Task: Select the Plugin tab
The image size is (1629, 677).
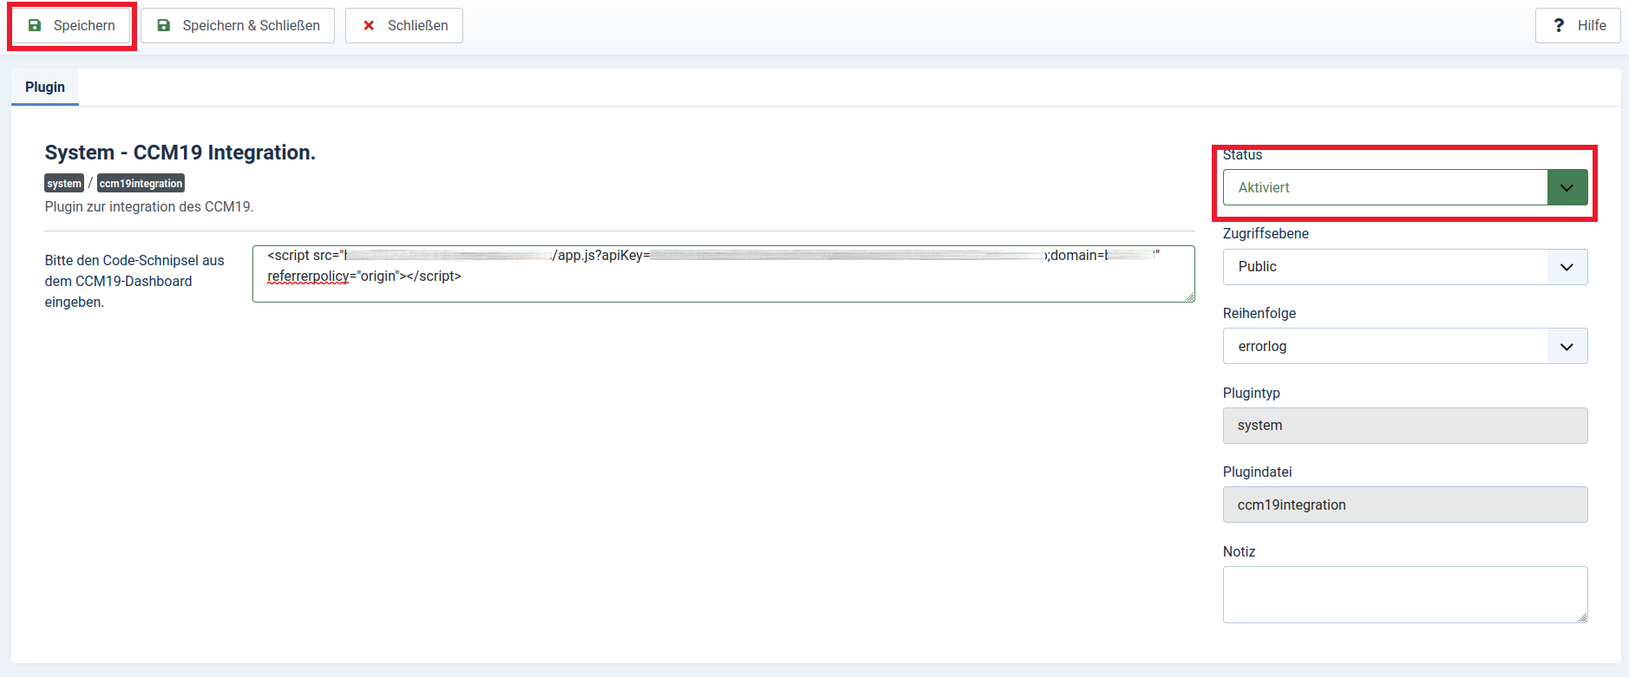Action: pos(45,88)
